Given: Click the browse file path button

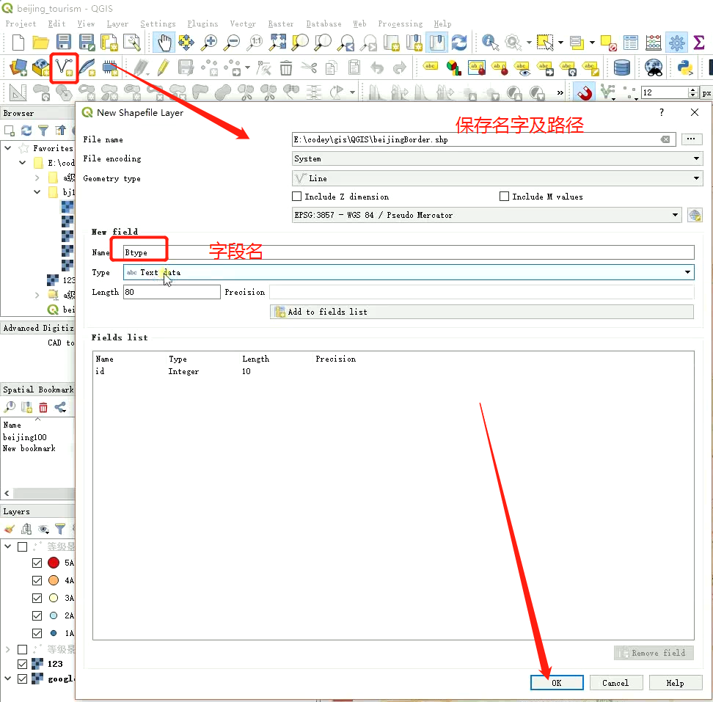Looking at the screenshot, I should [x=691, y=139].
